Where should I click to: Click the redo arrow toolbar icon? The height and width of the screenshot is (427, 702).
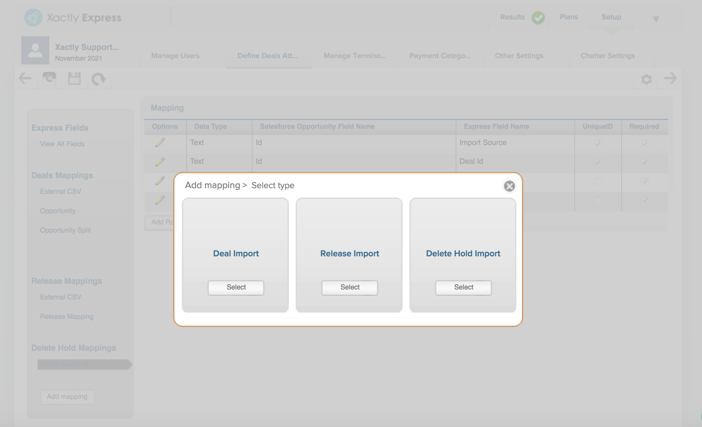[x=99, y=79]
